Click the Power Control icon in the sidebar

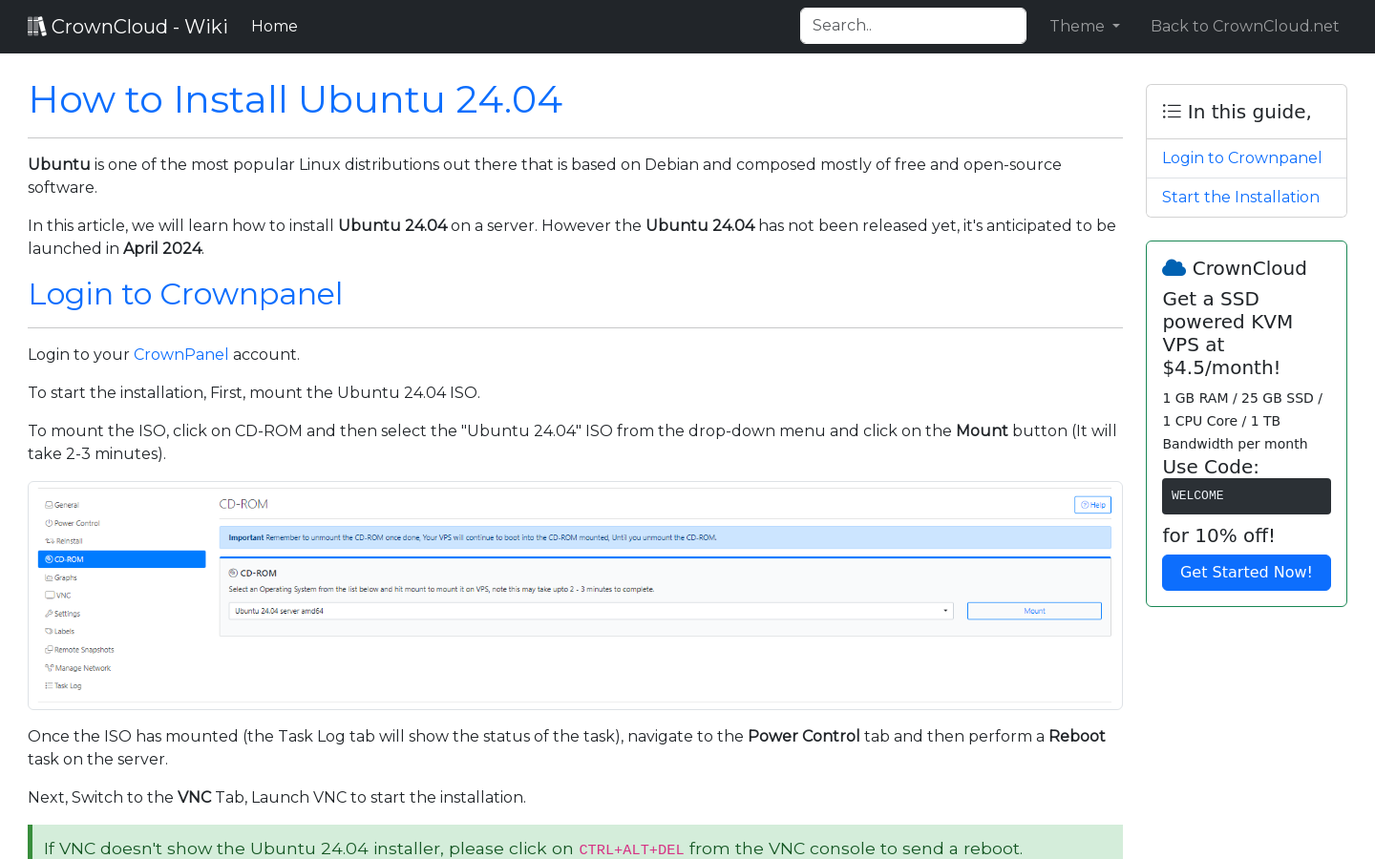click(49, 523)
